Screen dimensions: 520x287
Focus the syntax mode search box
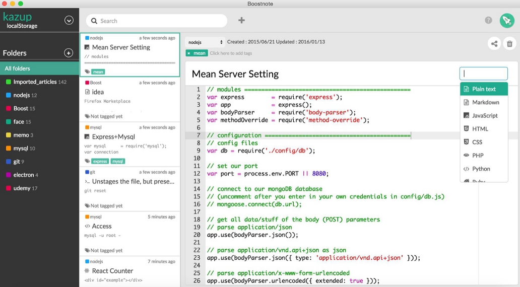click(x=484, y=74)
